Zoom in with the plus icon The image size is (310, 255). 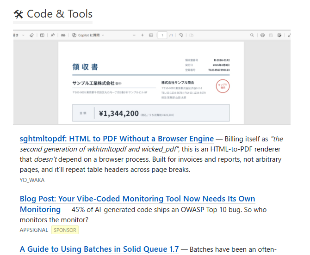(x=143, y=35)
